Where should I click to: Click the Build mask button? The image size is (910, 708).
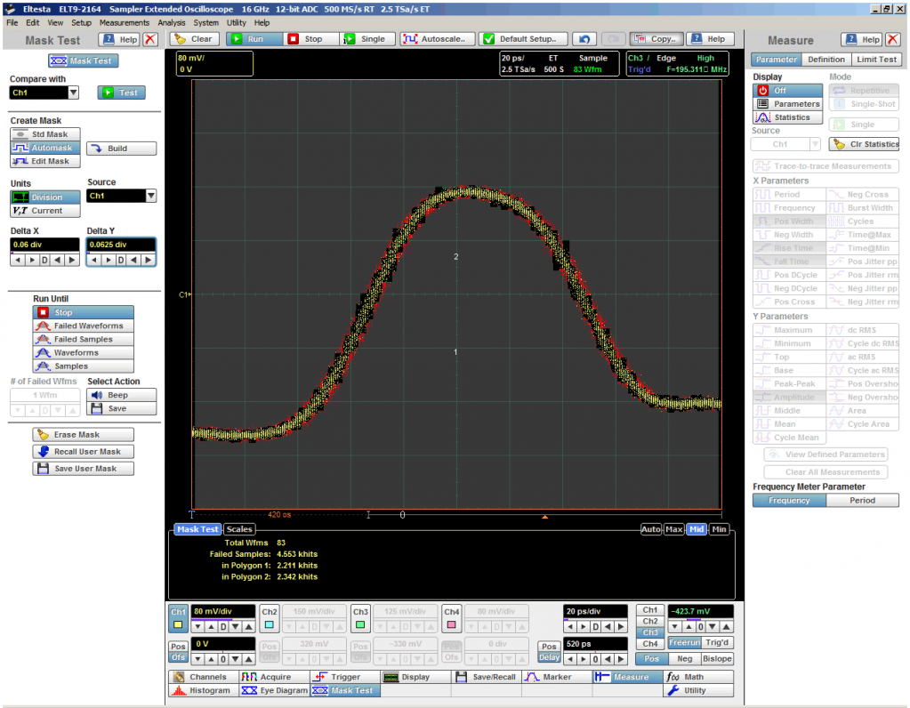coord(121,149)
